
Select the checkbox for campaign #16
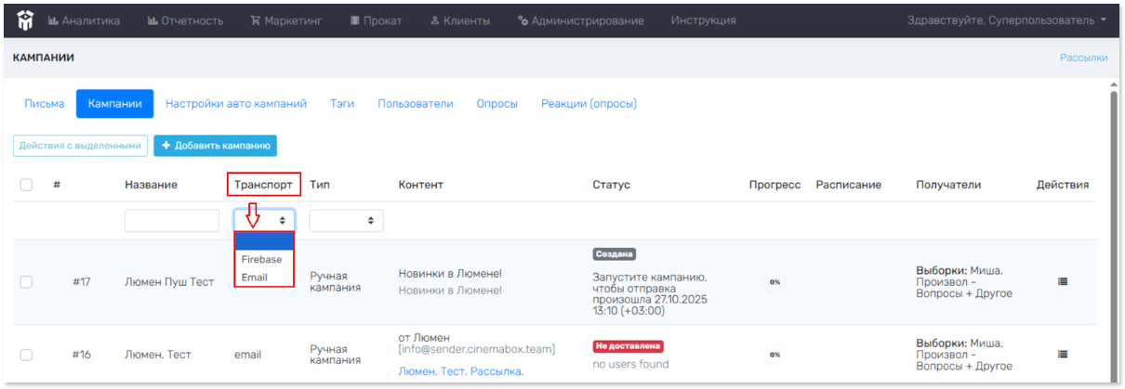click(26, 355)
